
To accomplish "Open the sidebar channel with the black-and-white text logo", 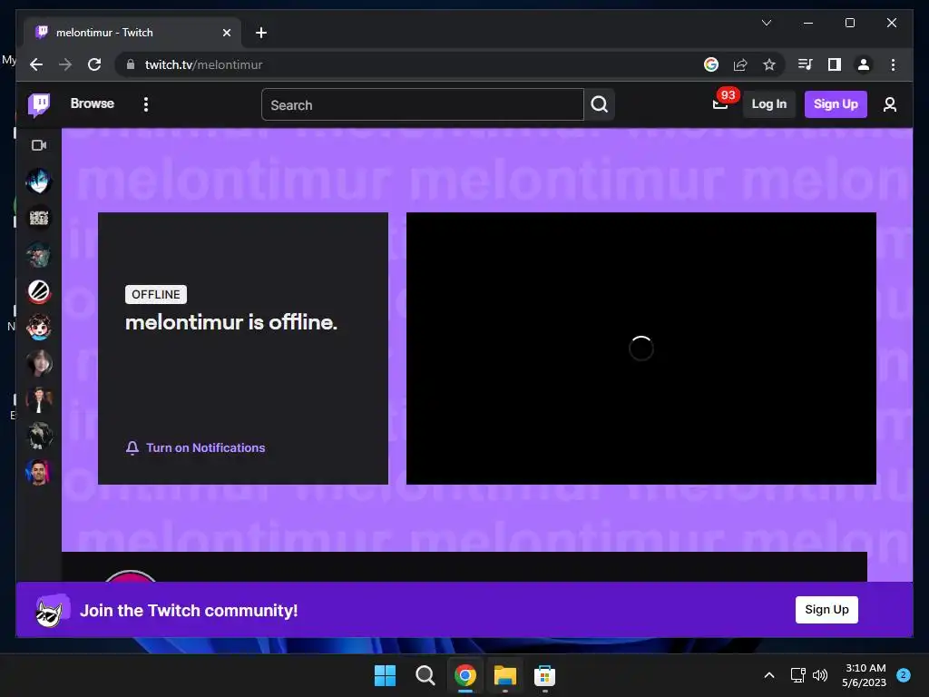I will 39,218.
